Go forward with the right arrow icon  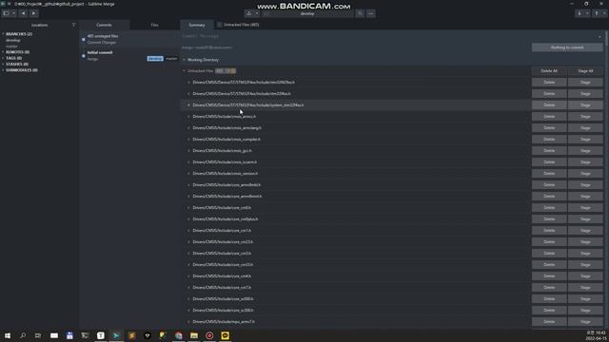pos(34,13)
